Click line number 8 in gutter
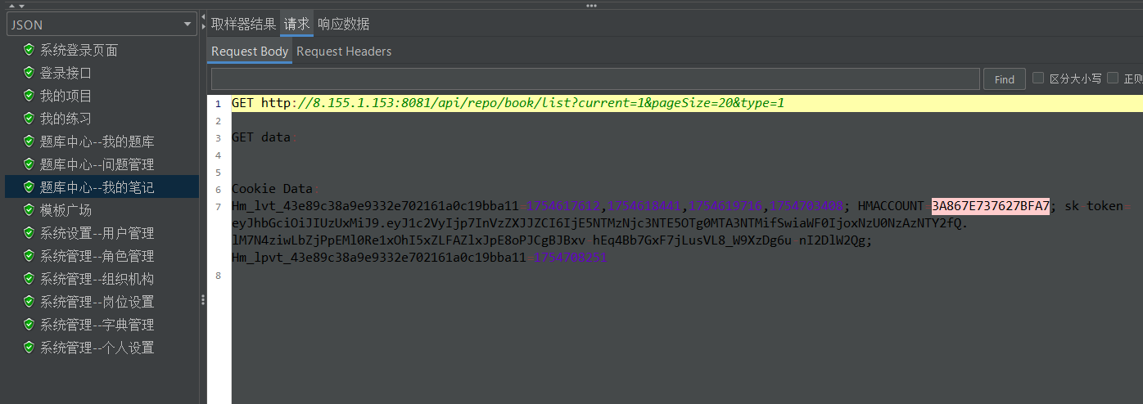 pos(218,276)
